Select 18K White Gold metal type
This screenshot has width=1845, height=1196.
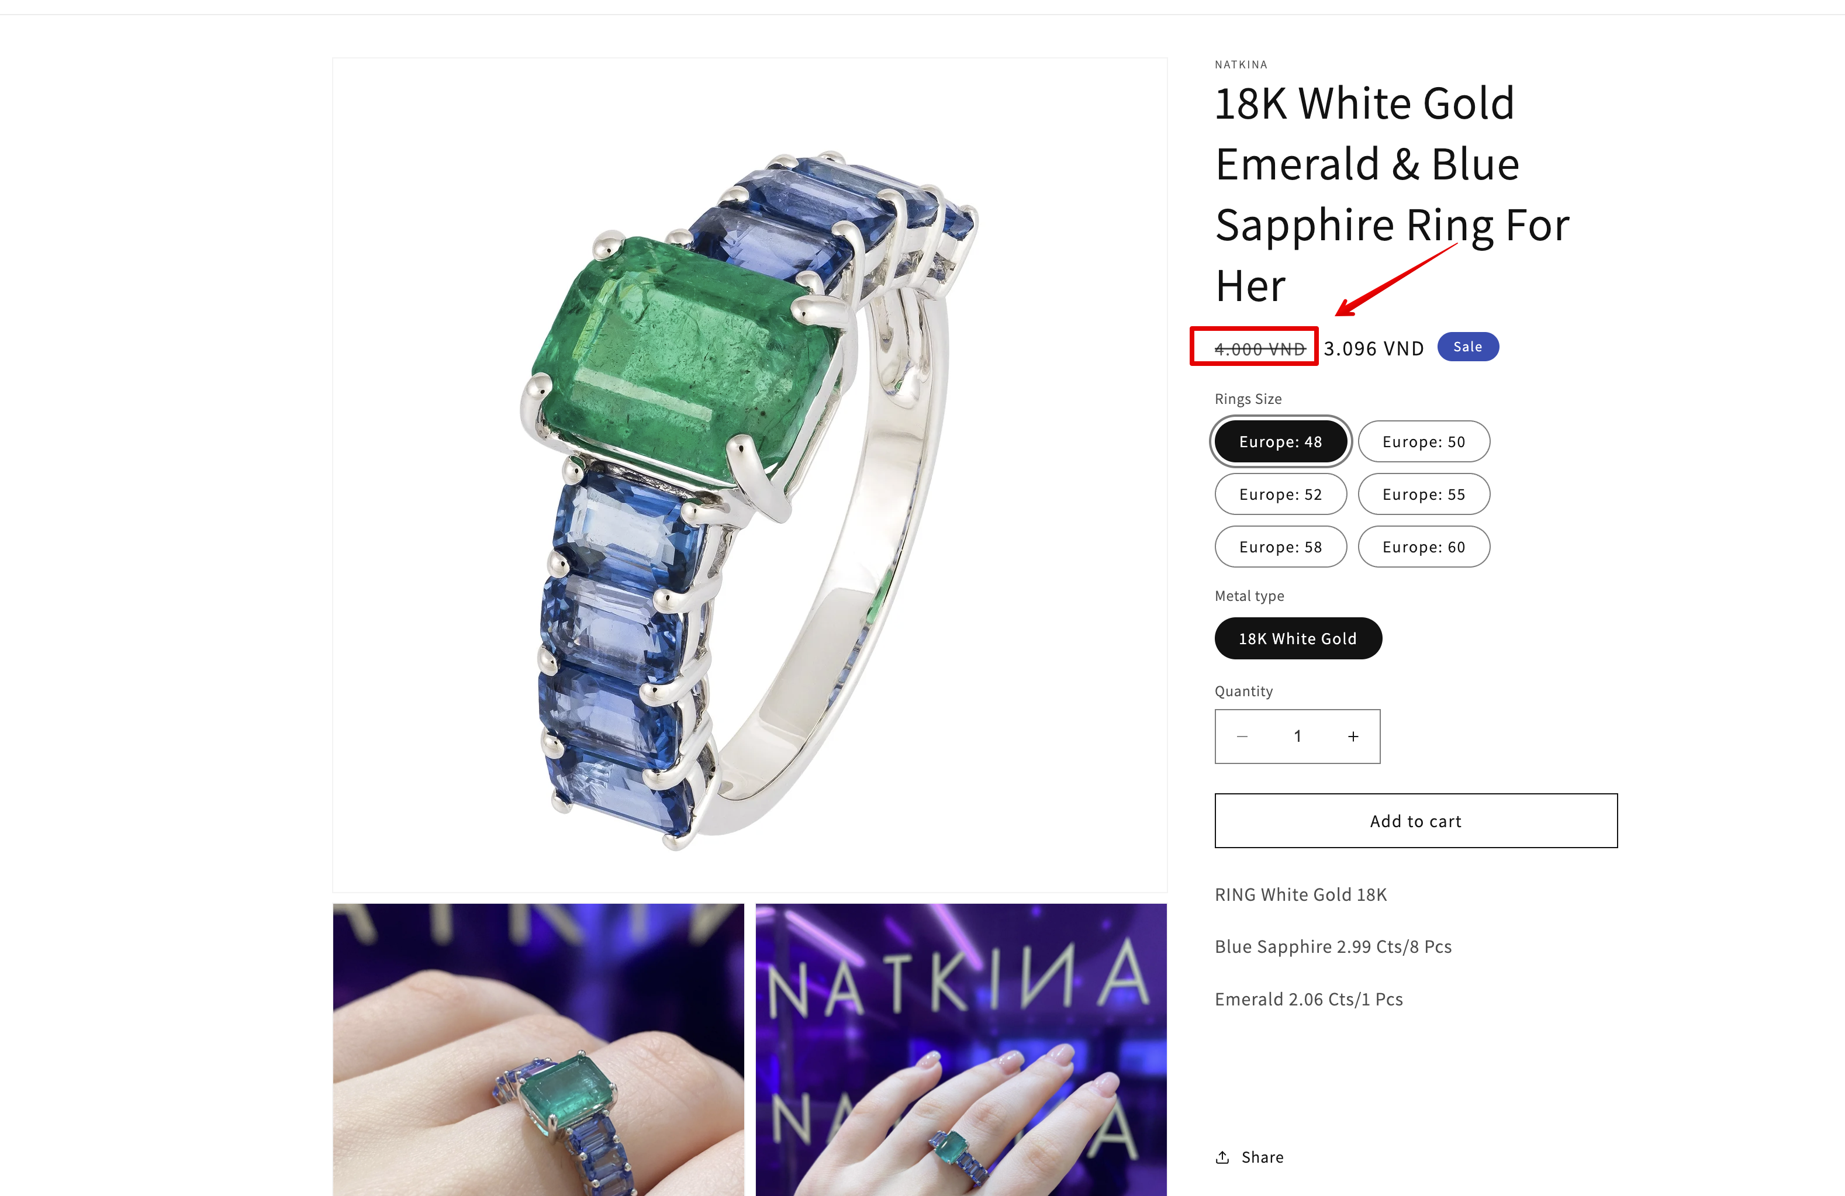(x=1298, y=639)
